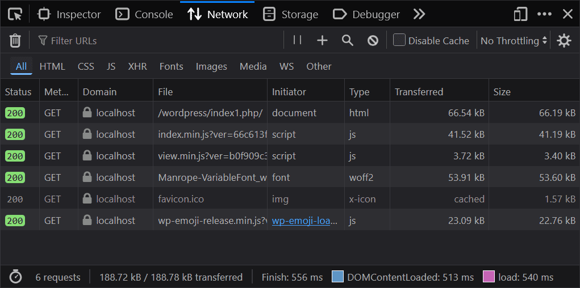Screen dimensions: 580x288
Task: Filter requests by Images
Action: 211,66
